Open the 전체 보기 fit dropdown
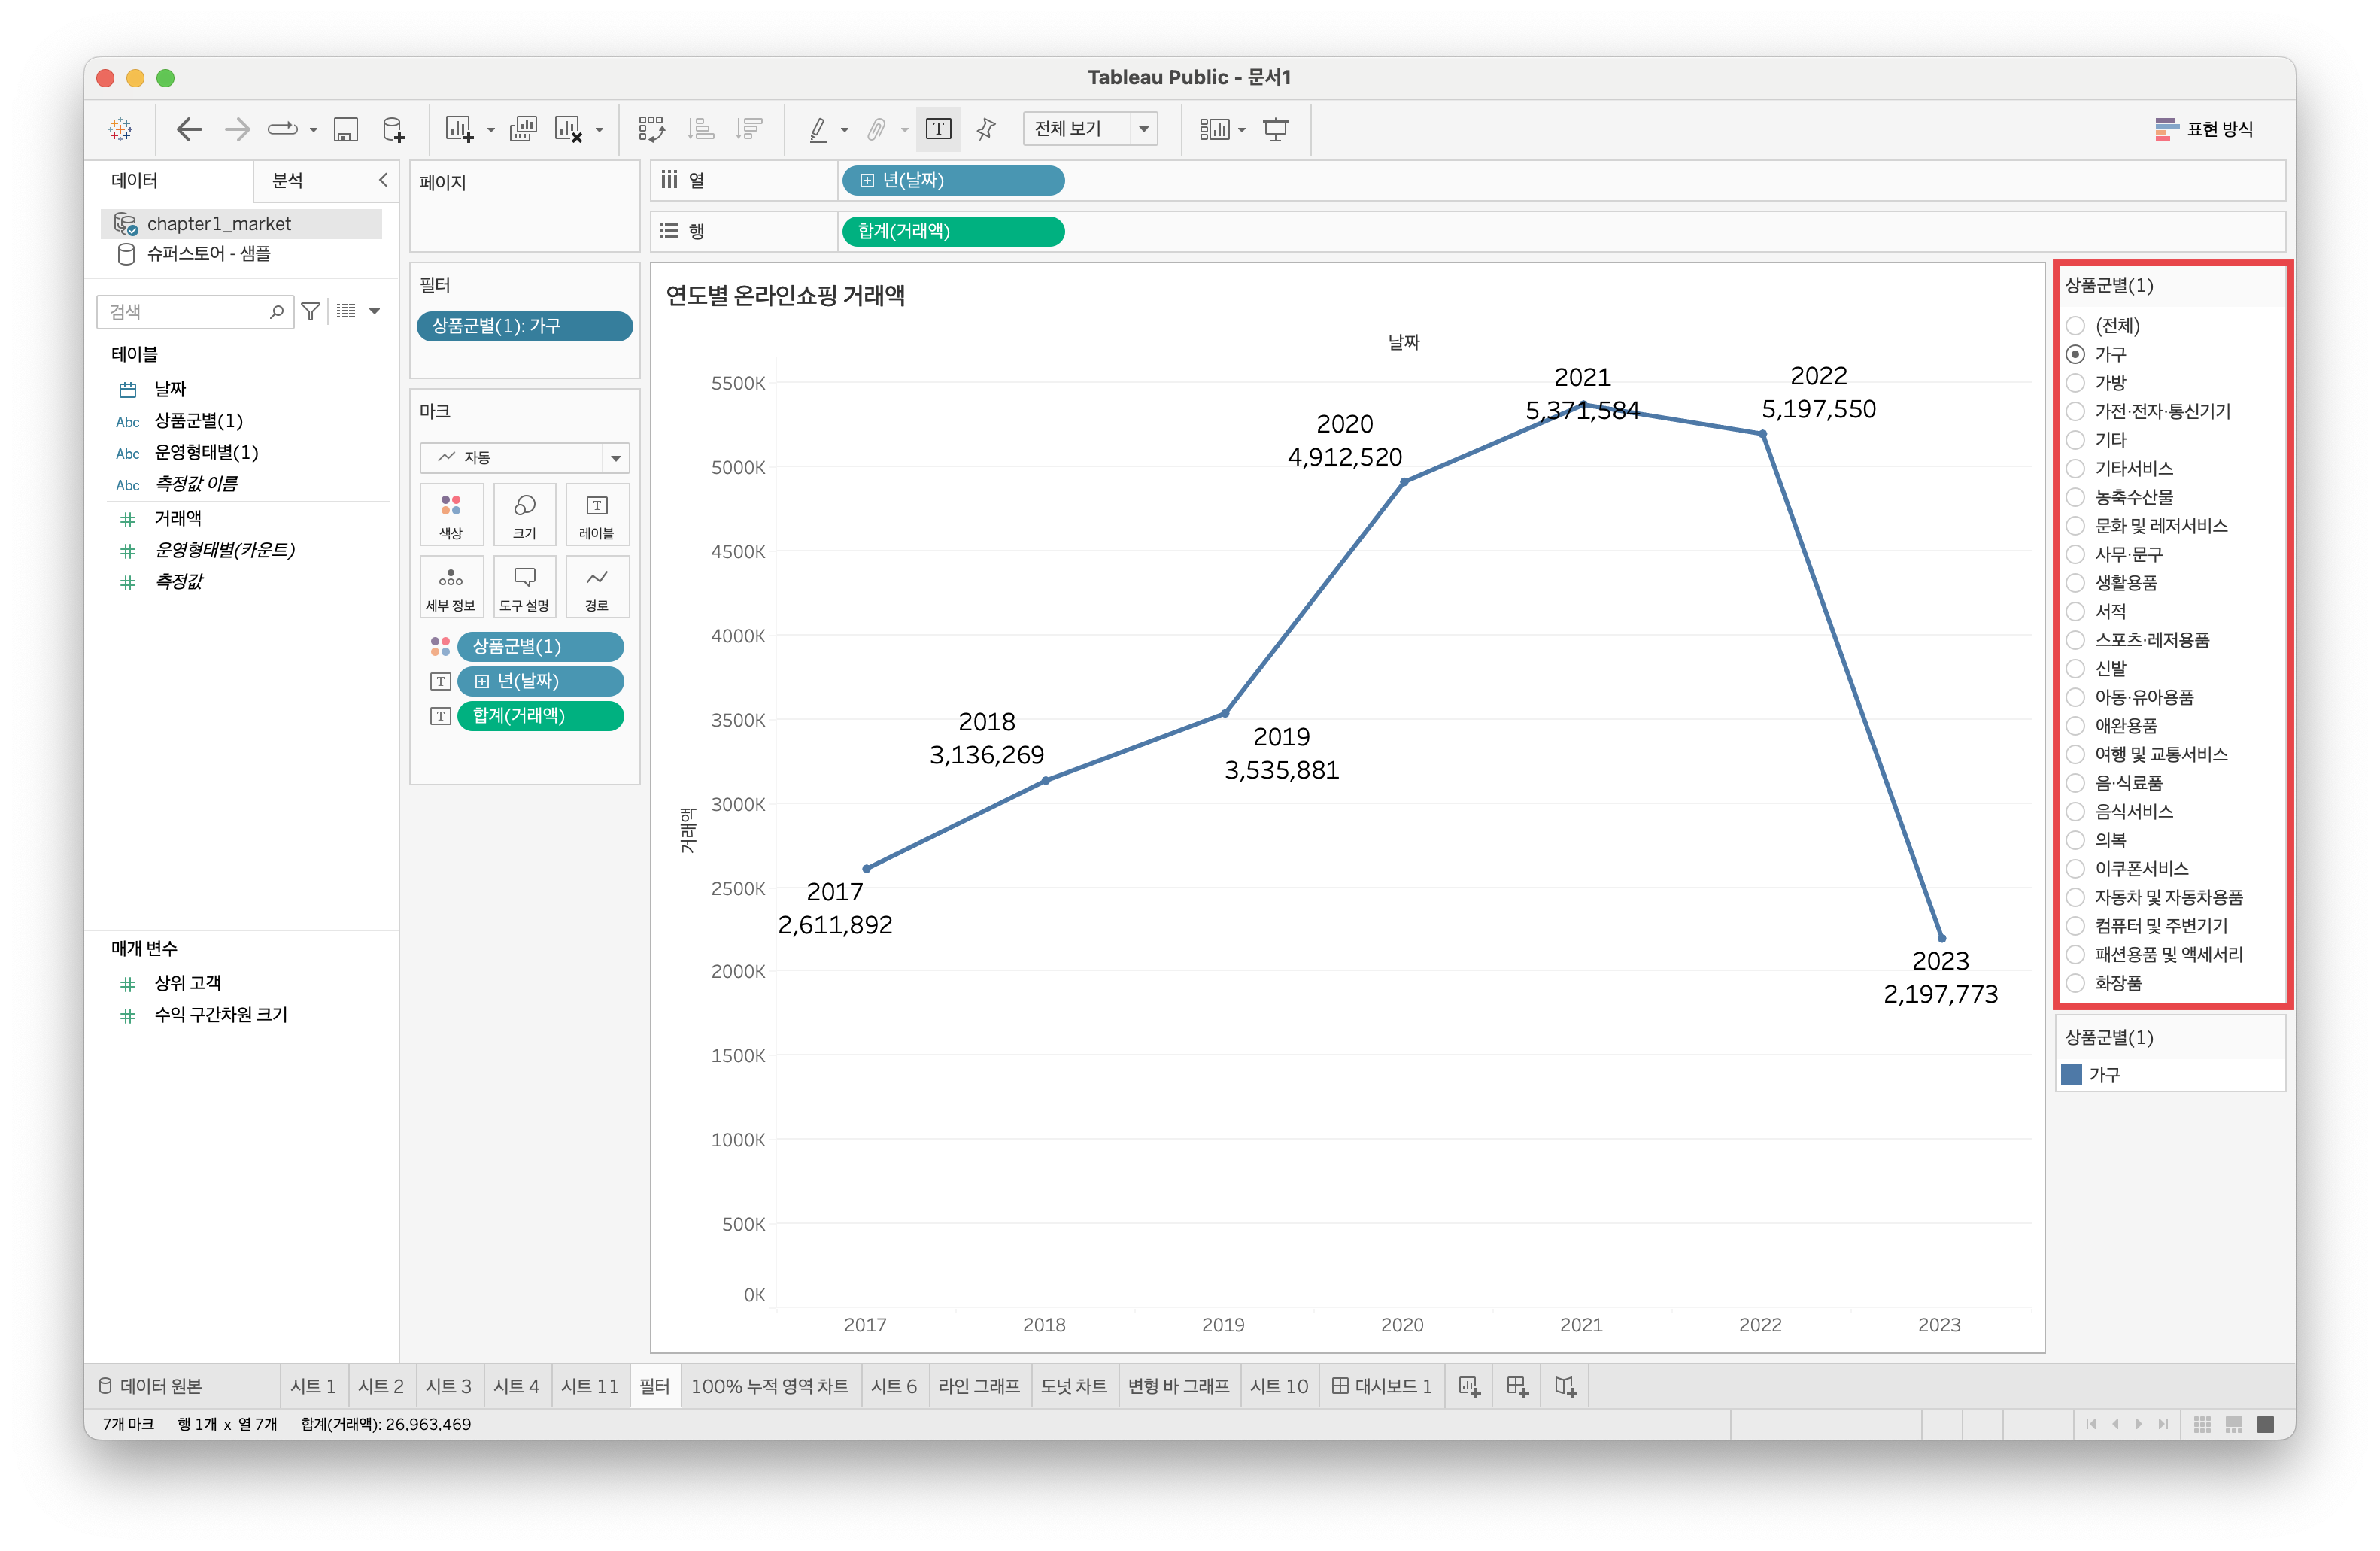The height and width of the screenshot is (1551, 2380). [1143, 129]
